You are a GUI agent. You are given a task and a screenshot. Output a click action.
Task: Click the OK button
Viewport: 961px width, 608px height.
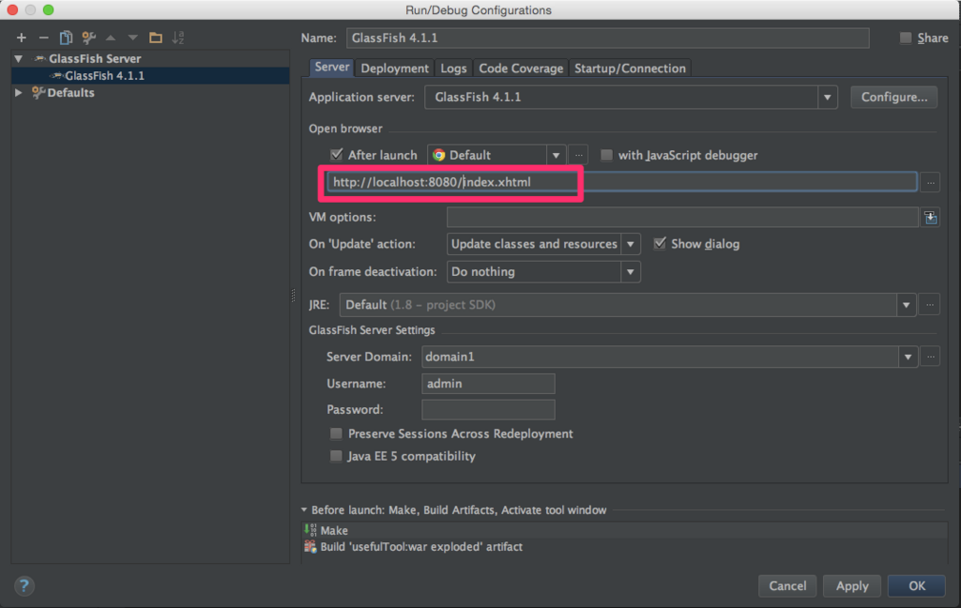coord(917,585)
